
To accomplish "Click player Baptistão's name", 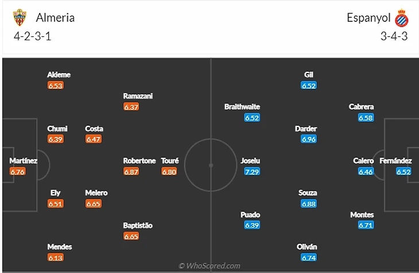I will point(138,225).
